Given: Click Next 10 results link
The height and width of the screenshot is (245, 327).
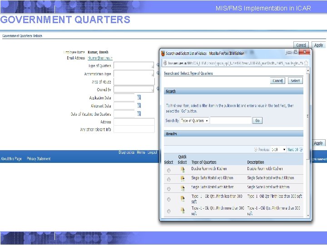Looking at the screenshot, I should 293,150.
